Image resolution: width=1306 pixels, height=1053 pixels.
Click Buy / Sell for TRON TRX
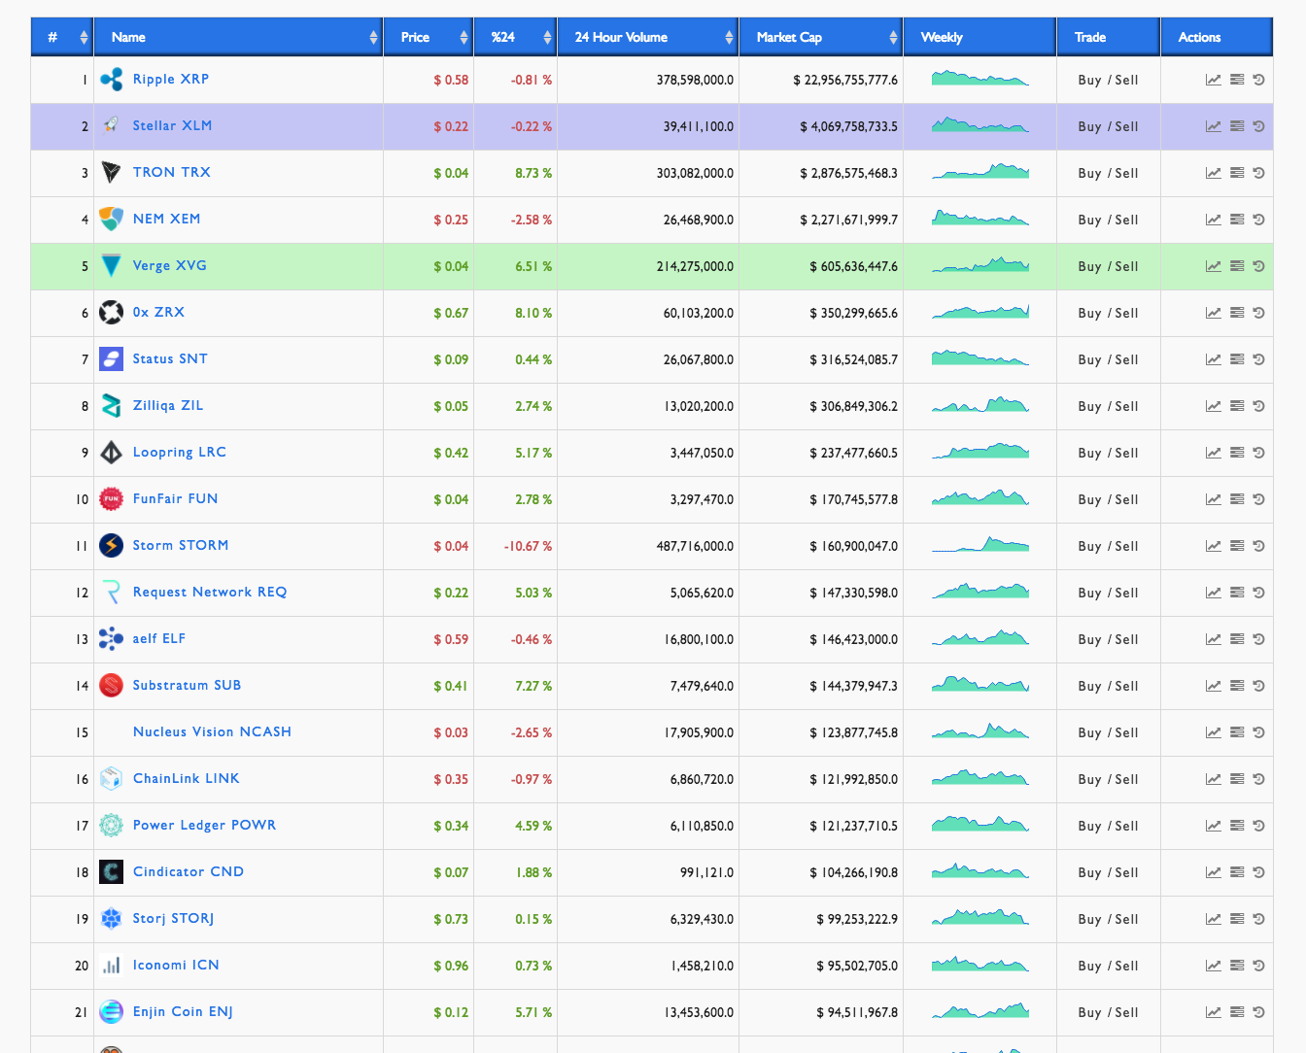click(x=1108, y=173)
